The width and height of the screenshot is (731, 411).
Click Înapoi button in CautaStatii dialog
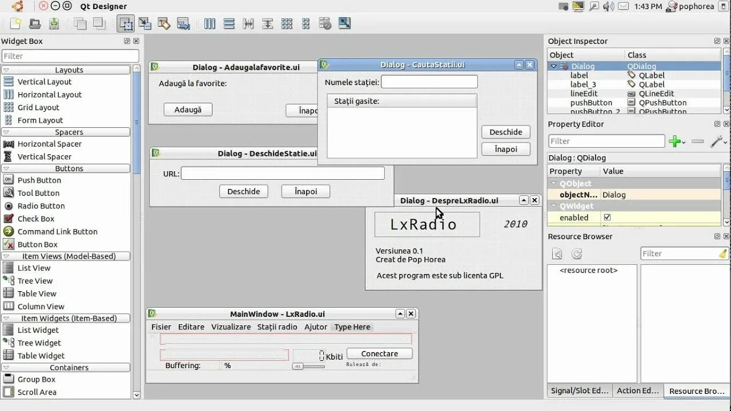[x=506, y=149]
